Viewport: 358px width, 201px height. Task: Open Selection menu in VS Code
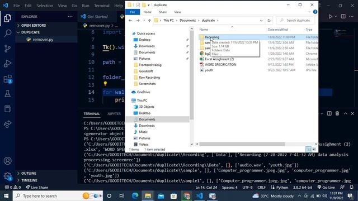45,6
